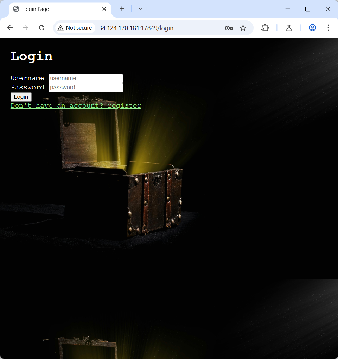Open the password manager key icon
Screen dimensions: 338x359
pyautogui.click(x=229, y=28)
